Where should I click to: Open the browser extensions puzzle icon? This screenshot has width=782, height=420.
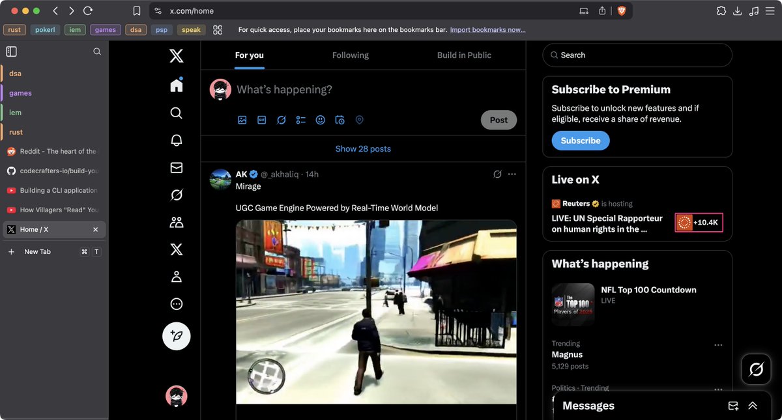point(721,10)
